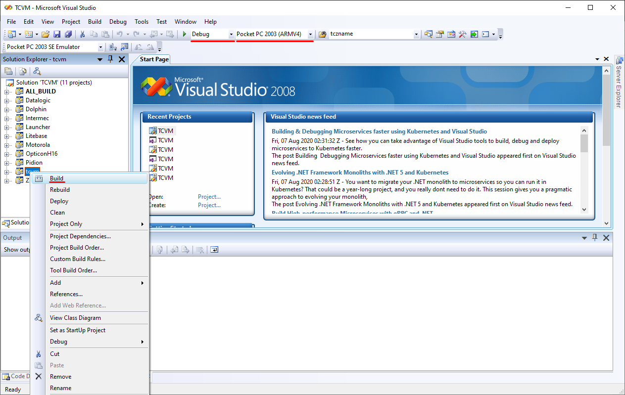Click the Find in Files binoculars icon

pyautogui.click(x=322, y=34)
